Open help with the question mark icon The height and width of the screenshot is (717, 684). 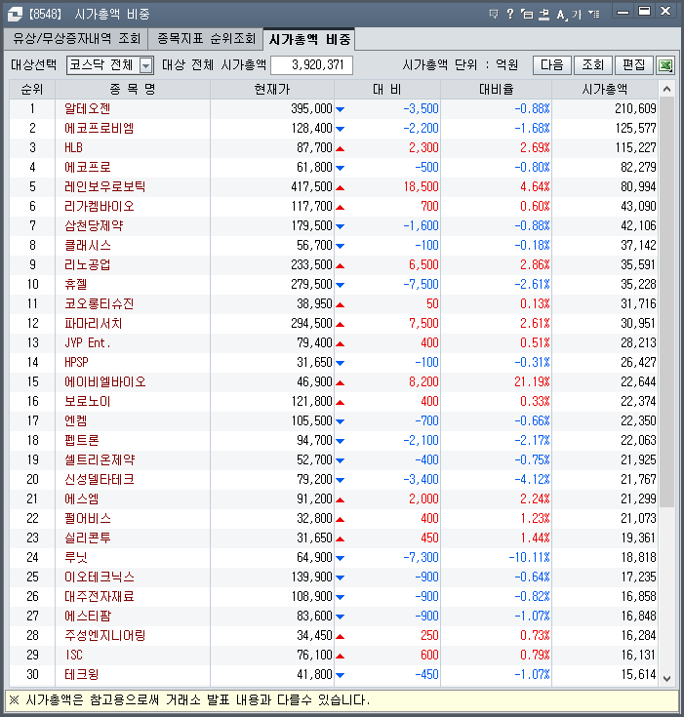click(510, 14)
